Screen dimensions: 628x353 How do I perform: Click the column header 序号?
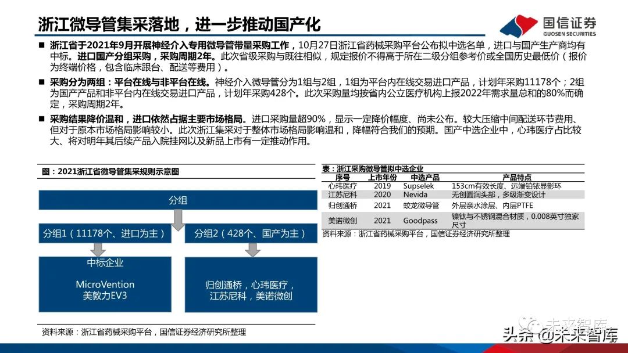click(x=342, y=177)
